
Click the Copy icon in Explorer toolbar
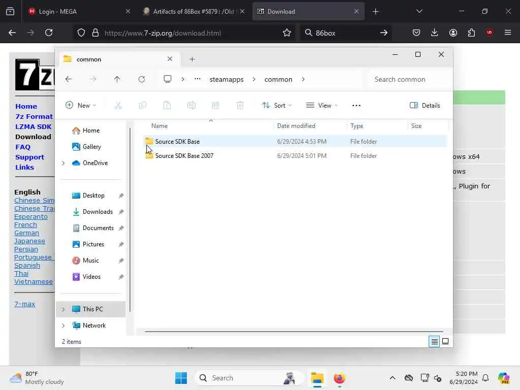tap(143, 106)
